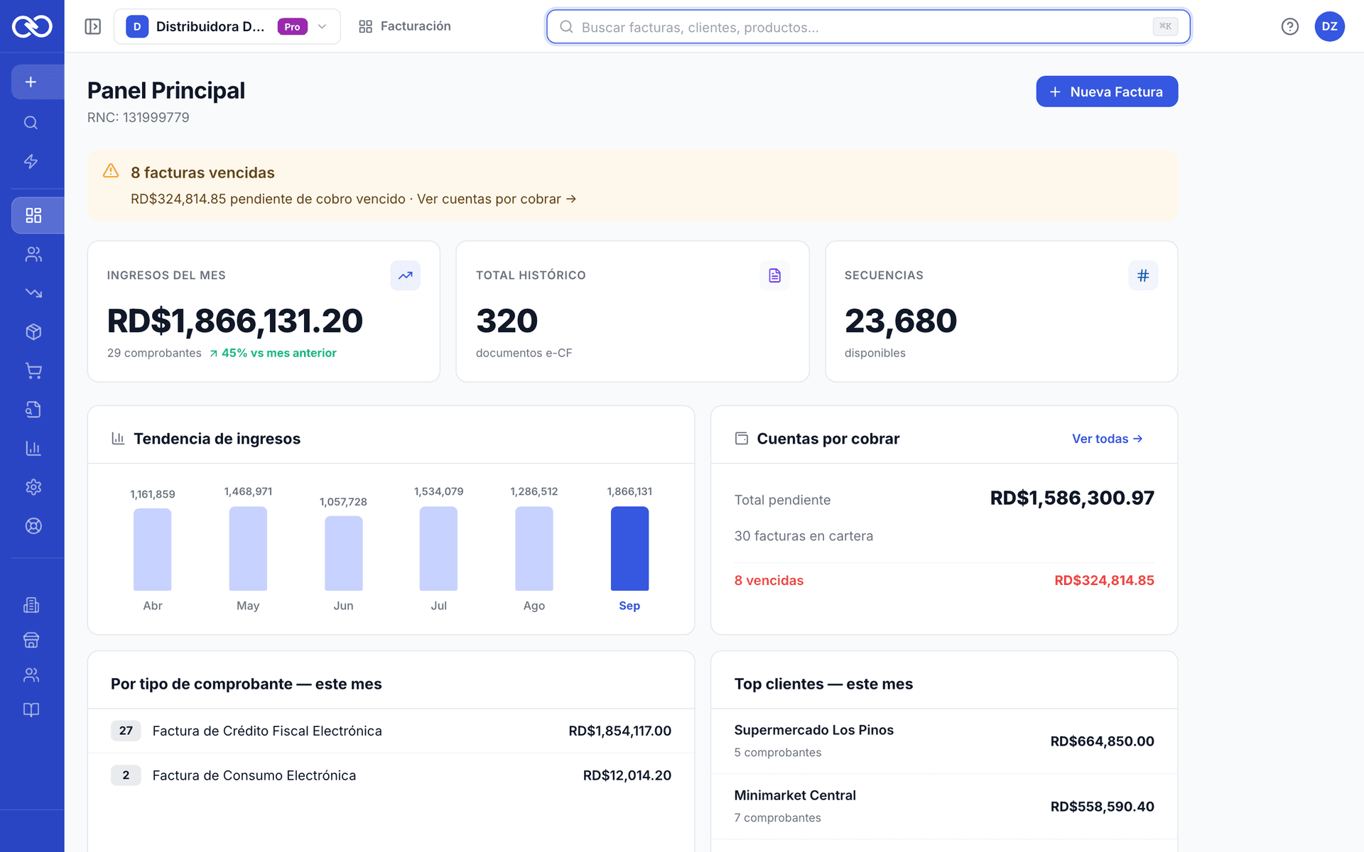The width and height of the screenshot is (1364, 852).
Task: Click the 45% vs mes anterior indicator
Action: tap(273, 353)
